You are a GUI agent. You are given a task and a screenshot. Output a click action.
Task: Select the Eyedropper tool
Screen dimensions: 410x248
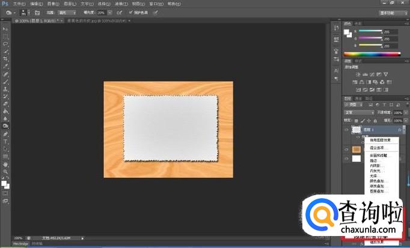(6, 66)
